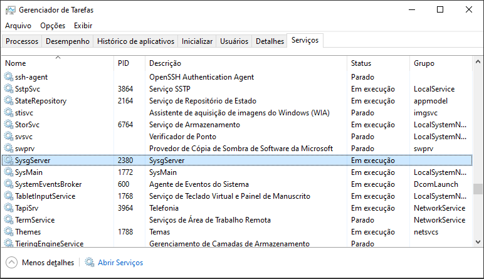Click the vertical scrollbar thumb
The height and width of the screenshot is (279, 484).
(x=478, y=189)
